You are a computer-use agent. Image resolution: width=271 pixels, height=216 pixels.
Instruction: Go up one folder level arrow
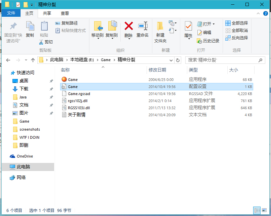33,60
